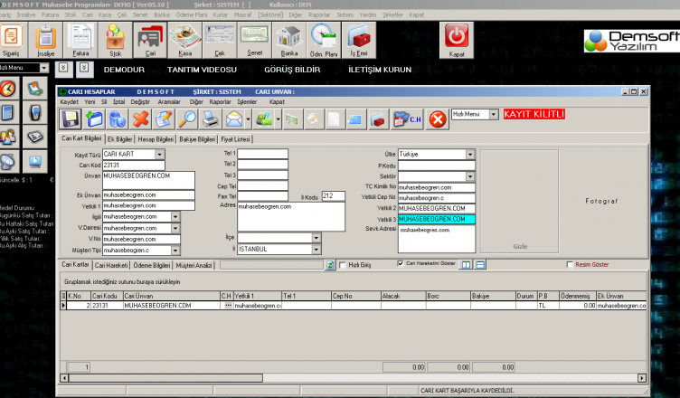Open Kasa module icon
680x398 pixels.
(x=185, y=41)
